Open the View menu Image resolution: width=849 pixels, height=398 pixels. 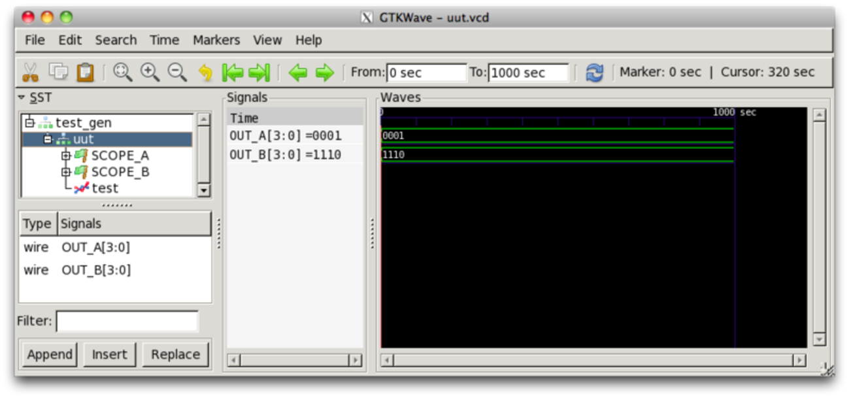click(x=267, y=40)
